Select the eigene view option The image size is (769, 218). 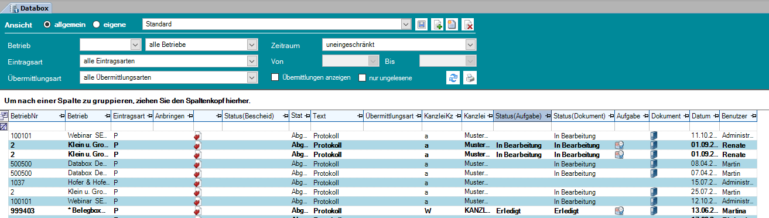click(97, 25)
